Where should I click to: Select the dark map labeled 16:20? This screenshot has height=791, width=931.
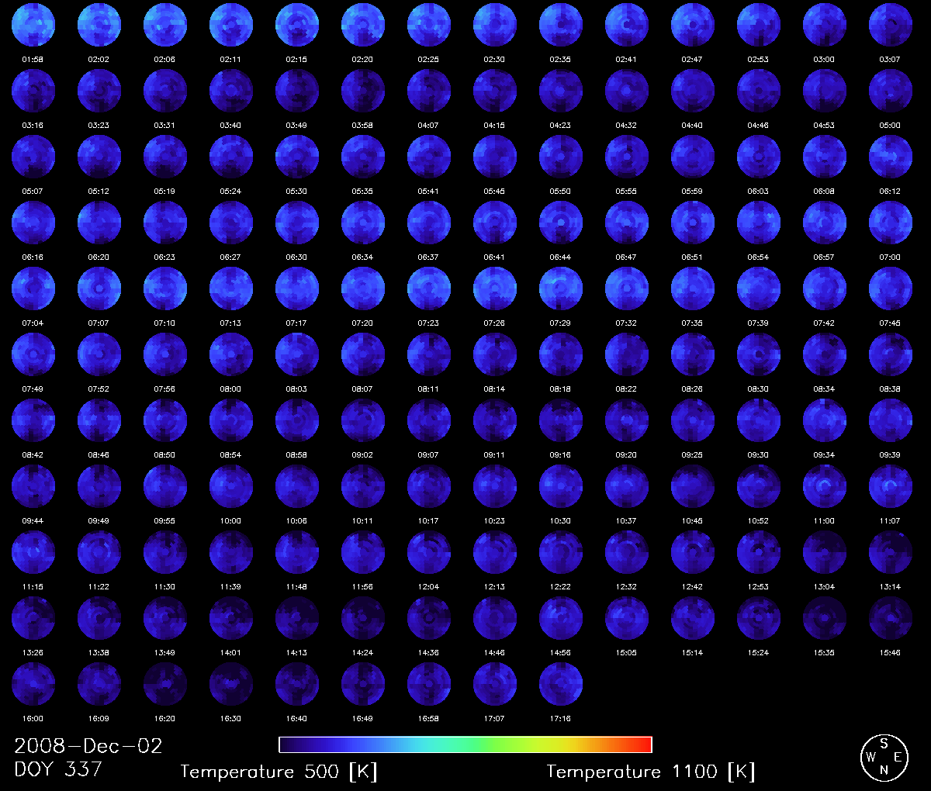(x=165, y=684)
